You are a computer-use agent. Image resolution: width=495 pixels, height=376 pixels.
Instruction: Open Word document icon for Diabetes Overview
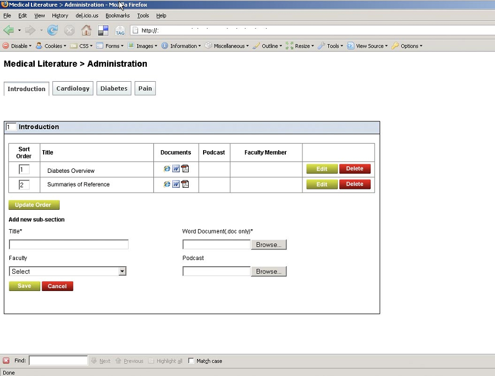176,169
